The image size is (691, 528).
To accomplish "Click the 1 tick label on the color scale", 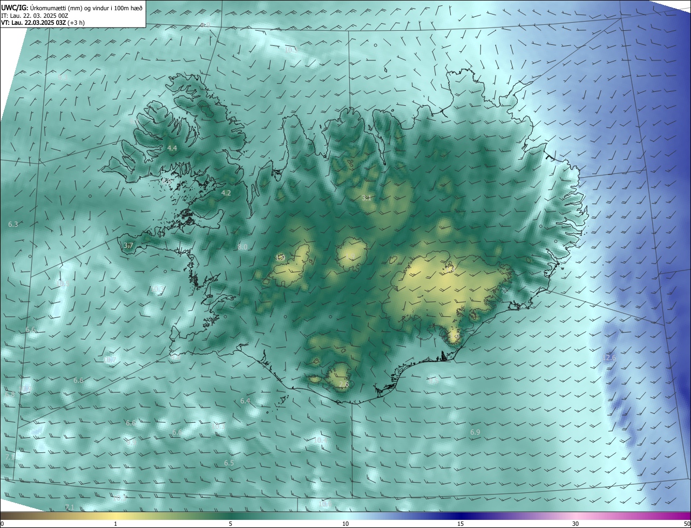I will point(116,524).
